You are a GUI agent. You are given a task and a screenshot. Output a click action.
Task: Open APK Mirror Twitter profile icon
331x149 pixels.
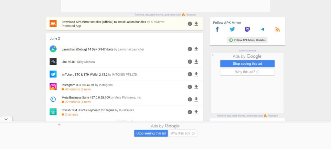232,29
